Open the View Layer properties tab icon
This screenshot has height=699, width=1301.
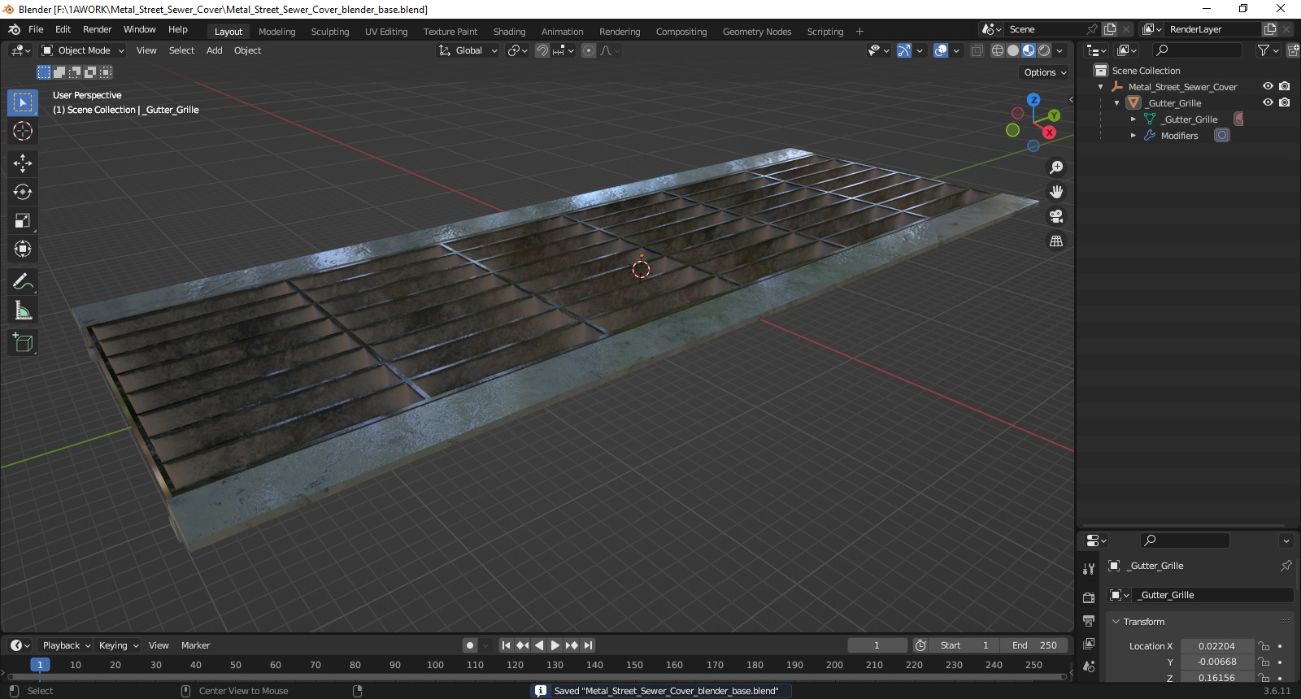[1089, 643]
